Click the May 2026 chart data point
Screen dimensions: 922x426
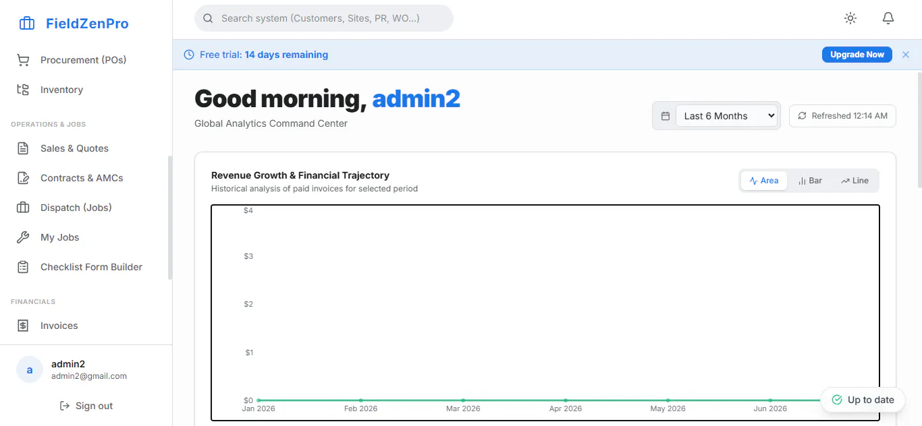click(x=668, y=400)
